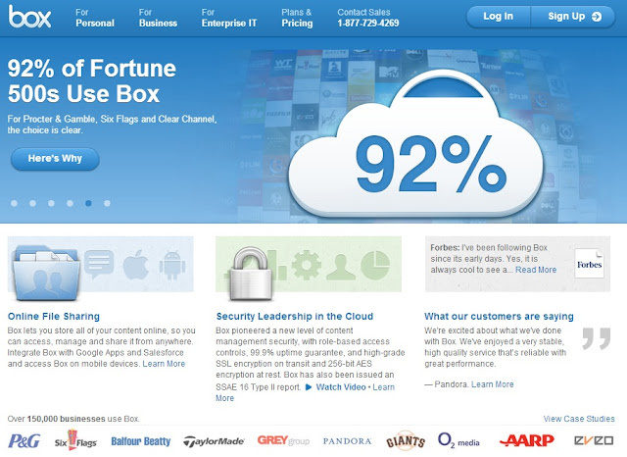This screenshot has height=457, width=627.
Task: Click the green pie chart icon
Action: tap(375, 265)
